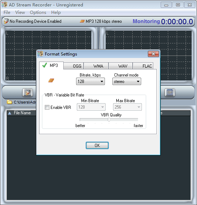Viewport: 197px width, 205px height.
Task: Click the MP3 logo inside format tab
Action: coord(51,80)
